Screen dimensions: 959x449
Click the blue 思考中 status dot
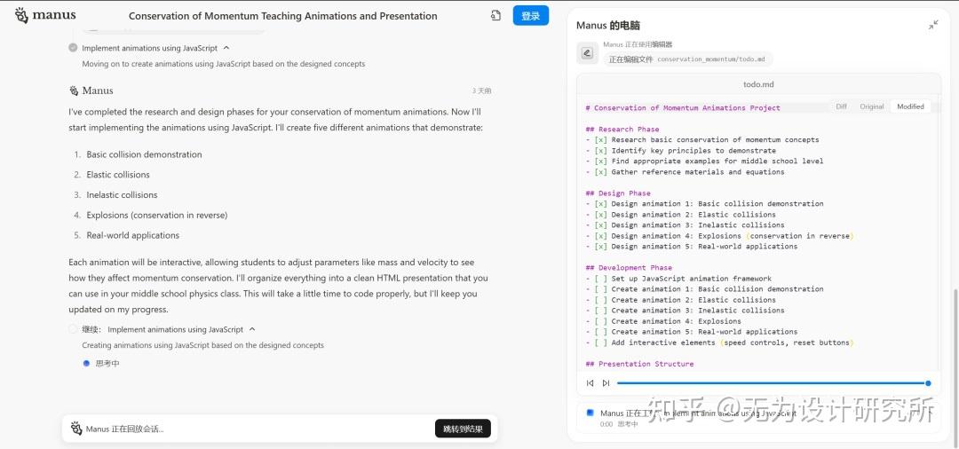pos(86,363)
